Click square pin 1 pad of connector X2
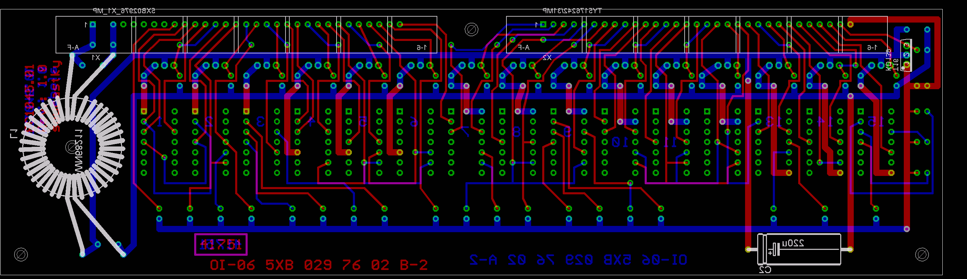Image resolution: width=967 pixels, height=279 pixels. tap(543, 25)
